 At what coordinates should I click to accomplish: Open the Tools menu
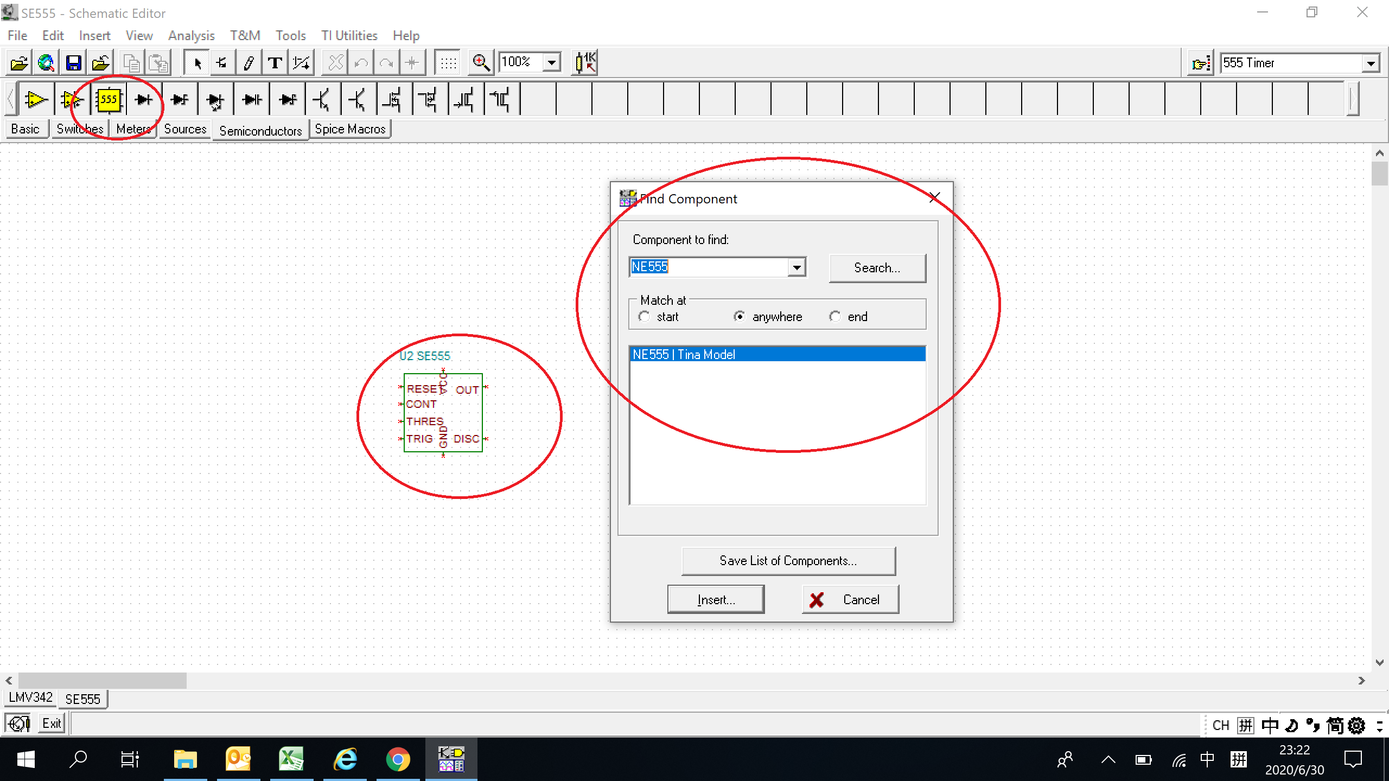click(x=291, y=36)
